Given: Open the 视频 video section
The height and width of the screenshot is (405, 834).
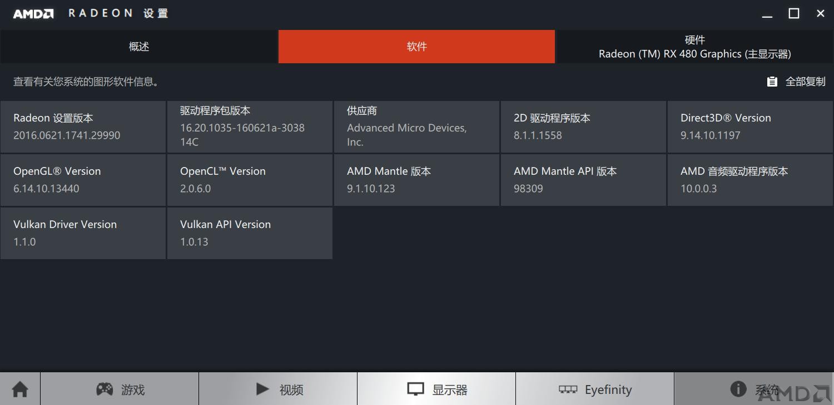Looking at the screenshot, I should click(x=278, y=389).
